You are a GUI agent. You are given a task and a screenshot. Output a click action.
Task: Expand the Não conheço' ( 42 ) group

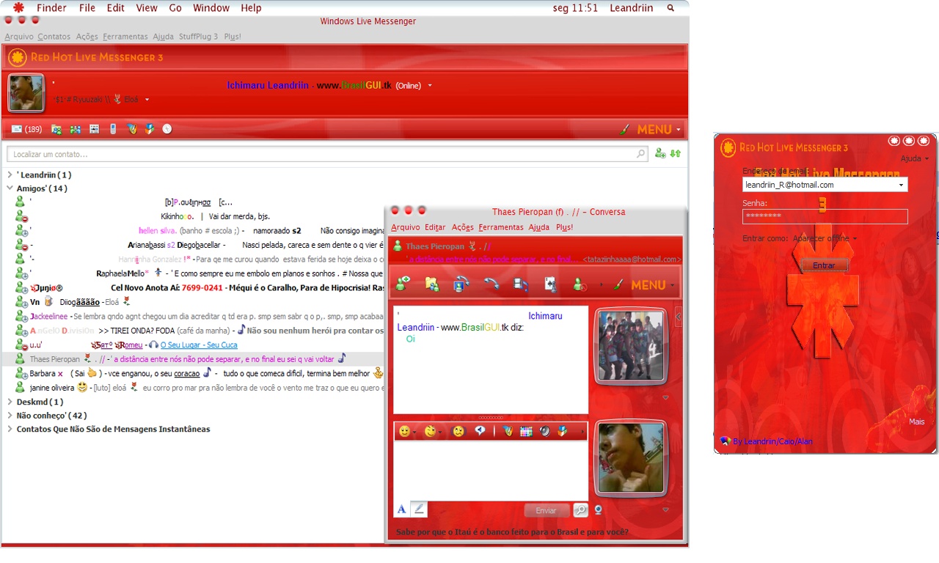click(10, 416)
